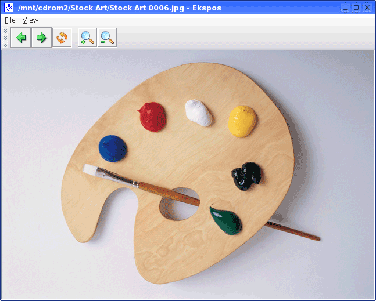
Task: Click the black paint blob on palette
Action: (x=246, y=175)
